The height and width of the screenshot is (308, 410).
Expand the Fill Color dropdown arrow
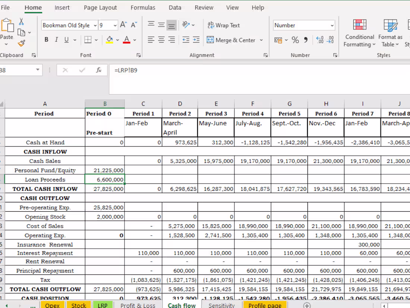117,40
